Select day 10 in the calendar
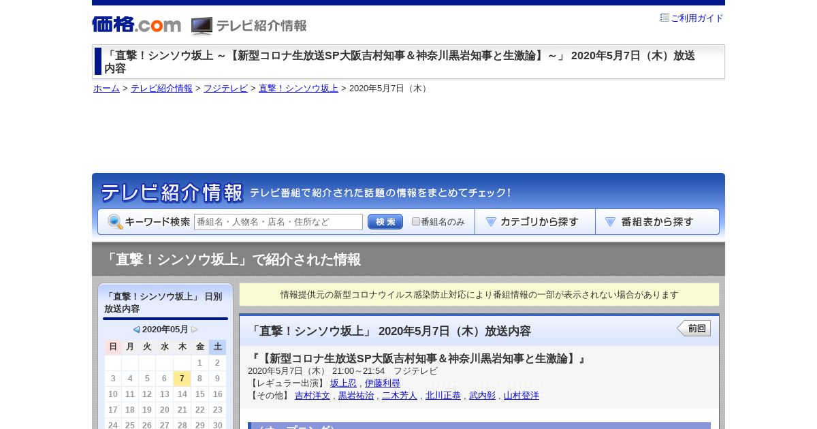Screen dimensions: 817x429 point(113,394)
